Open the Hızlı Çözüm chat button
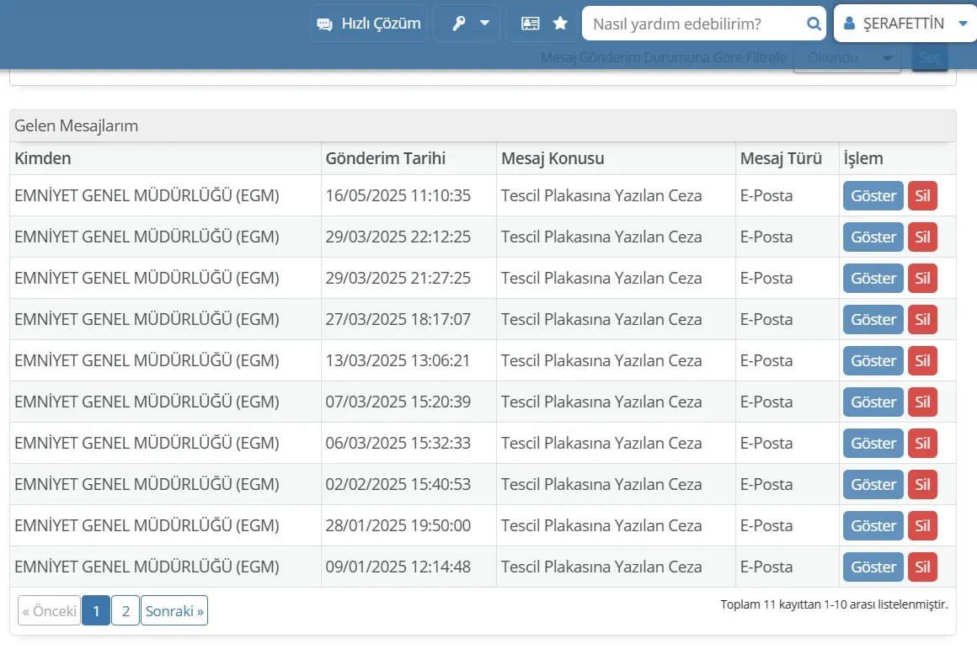 pos(369,24)
